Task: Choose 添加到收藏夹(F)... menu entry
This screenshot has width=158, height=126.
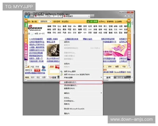Action: point(81,85)
